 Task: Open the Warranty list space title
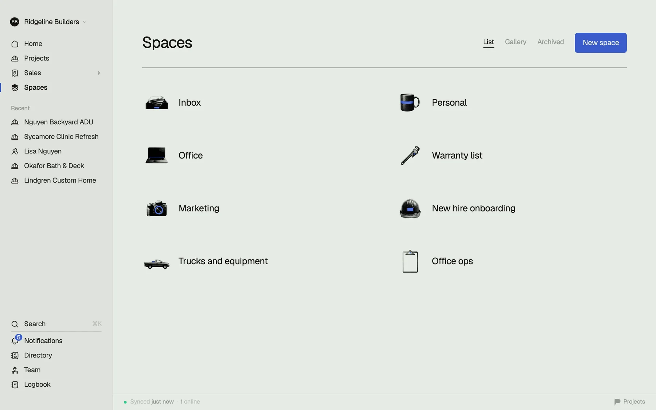[457, 156]
